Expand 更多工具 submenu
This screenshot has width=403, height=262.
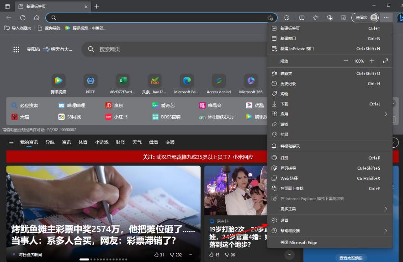[330, 209]
